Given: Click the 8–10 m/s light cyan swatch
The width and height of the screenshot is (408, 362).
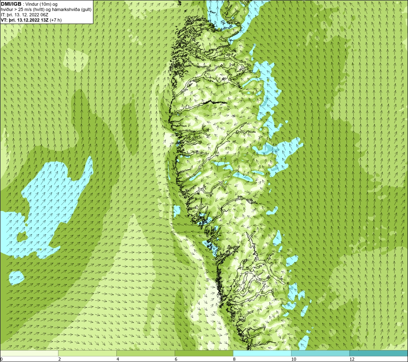Looking at the screenshot, I should 262,353.
